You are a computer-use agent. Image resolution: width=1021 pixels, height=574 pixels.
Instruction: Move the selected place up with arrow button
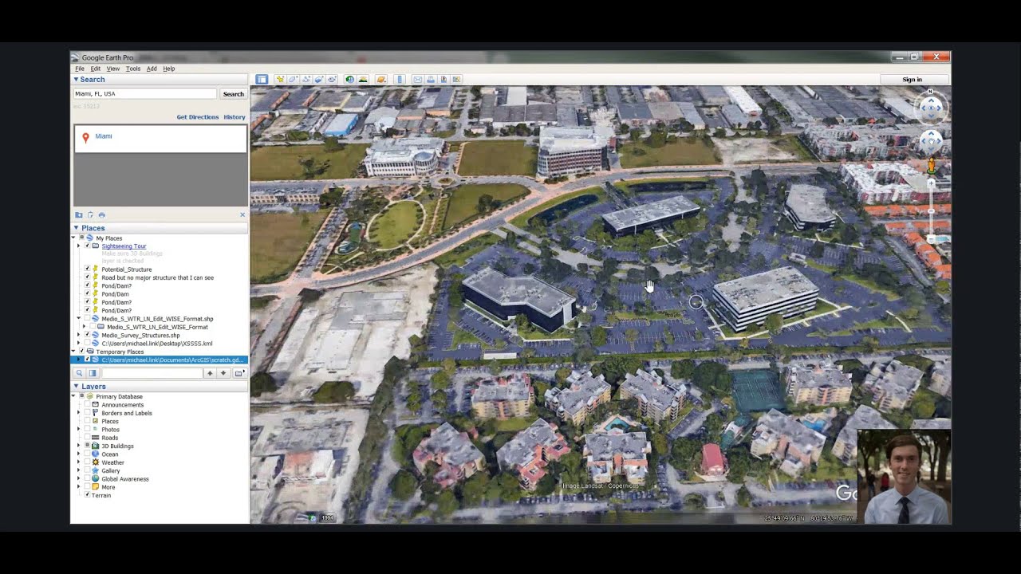tap(210, 373)
